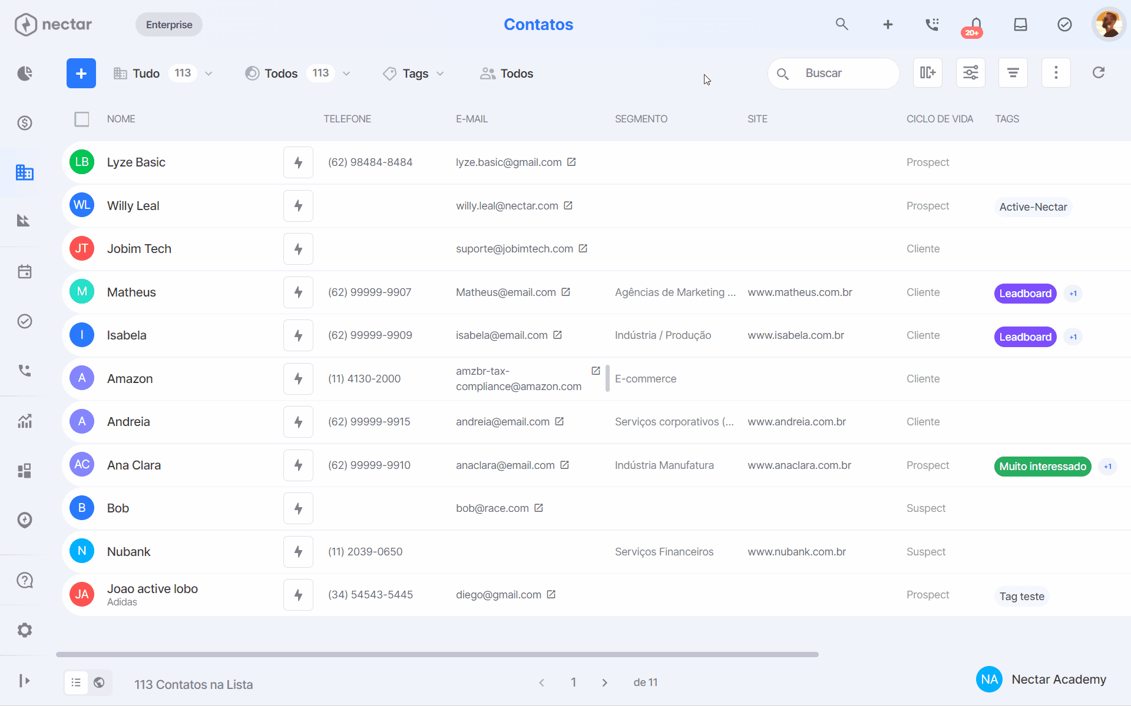Open the filter sliders icon

pos(971,73)
